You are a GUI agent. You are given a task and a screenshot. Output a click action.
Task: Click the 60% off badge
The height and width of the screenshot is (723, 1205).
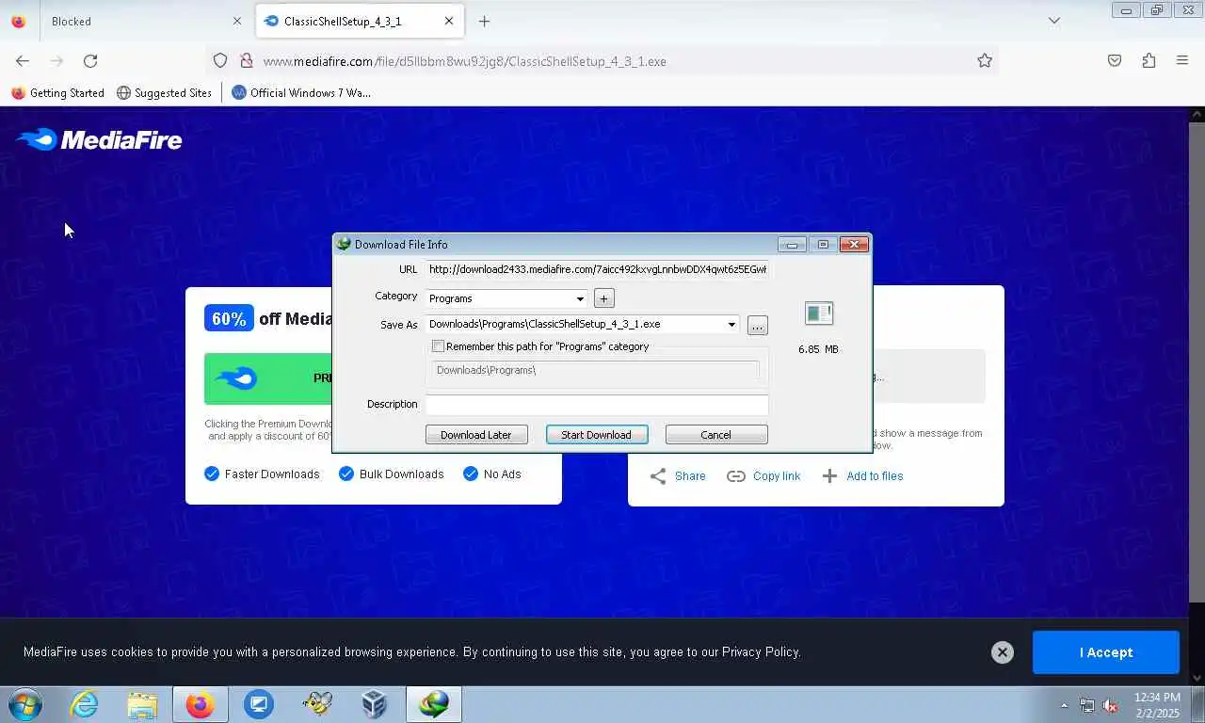(229, 318)
